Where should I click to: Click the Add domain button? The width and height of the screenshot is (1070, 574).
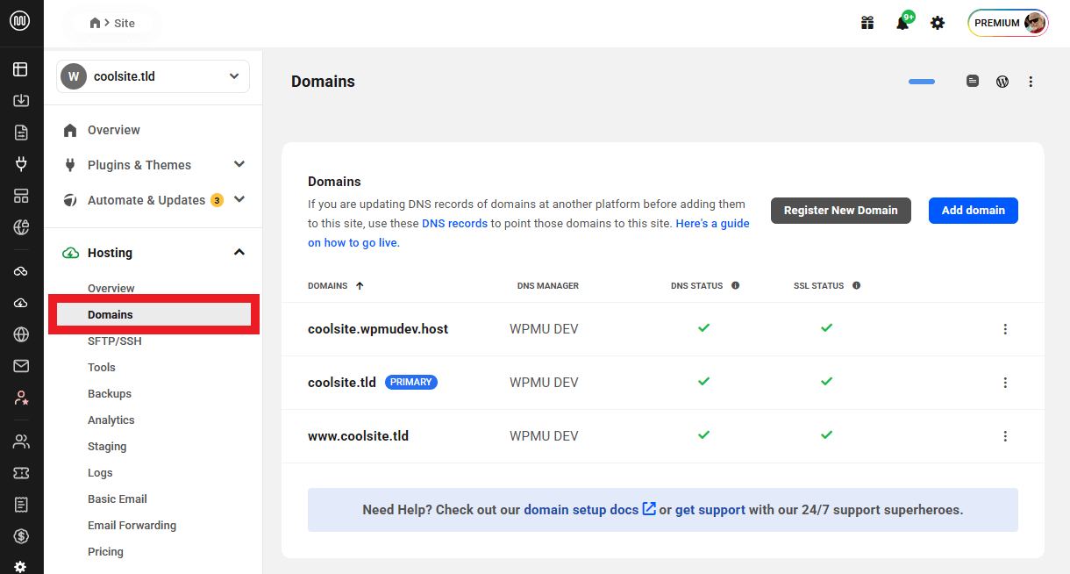(x=974, y=211)
